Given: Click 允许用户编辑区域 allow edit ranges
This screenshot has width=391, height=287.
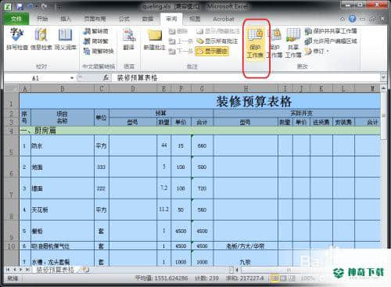Looking at the screenshot, I should pos(331,41).
